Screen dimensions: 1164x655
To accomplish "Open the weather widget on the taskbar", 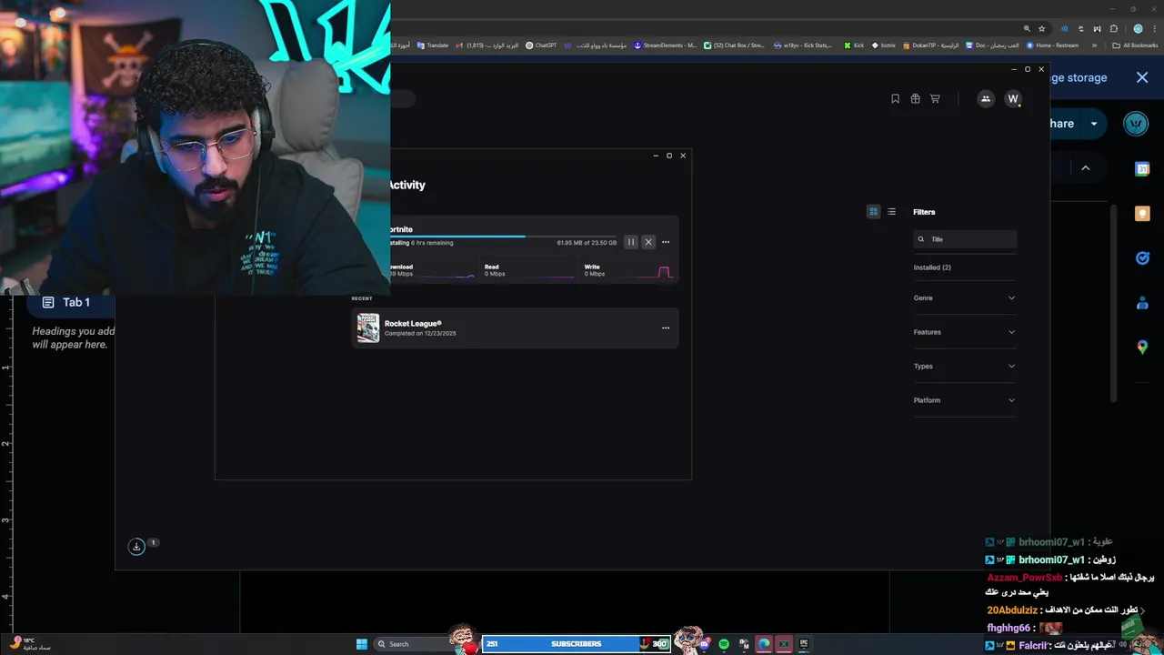I will [x=32, y=643].
